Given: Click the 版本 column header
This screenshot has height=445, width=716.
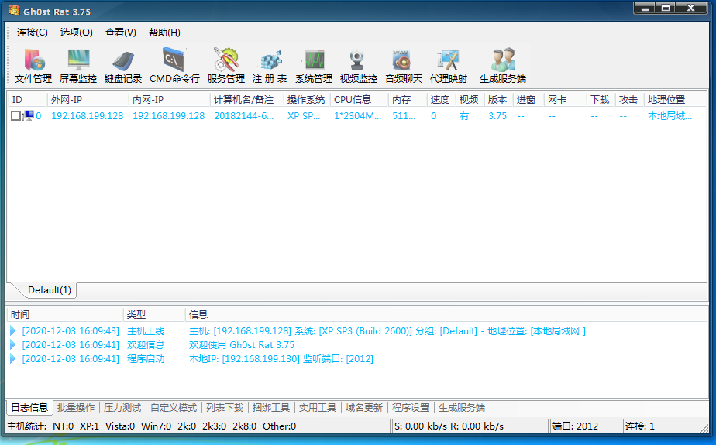Looking at the screenshot, I should pyautogui.click(x=498, y=99).
